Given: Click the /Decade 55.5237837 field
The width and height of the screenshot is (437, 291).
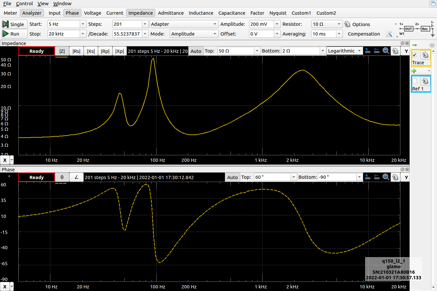Looking at the screenshot, I should tap(130, 34).
